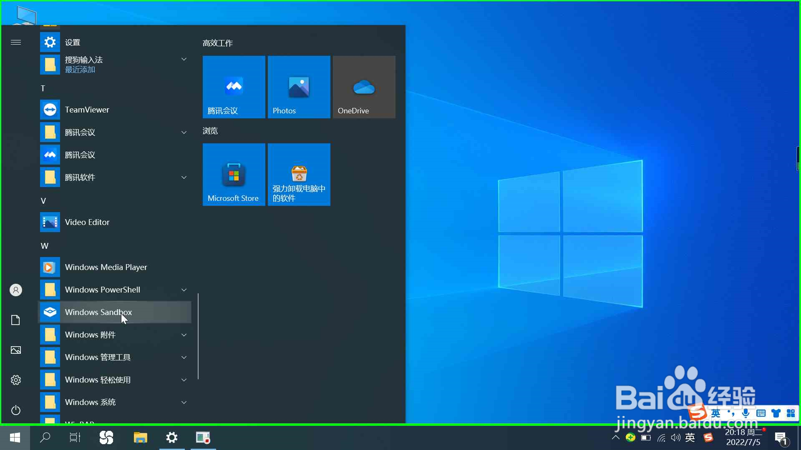This screenshot has height=450, width=801.
Task: Toggle punctuation mode on Sogou floating bar
Action: (x=731, y=413)
